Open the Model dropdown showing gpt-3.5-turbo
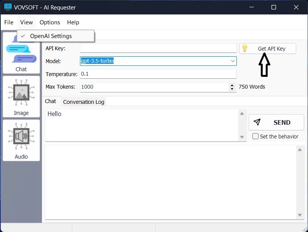This screenshot has height=232, width=308. tap(233, 61)
